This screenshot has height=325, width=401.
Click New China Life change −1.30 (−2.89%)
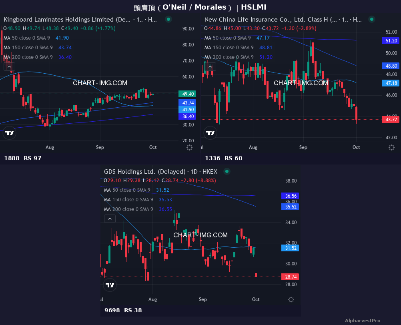coord(299,28)
